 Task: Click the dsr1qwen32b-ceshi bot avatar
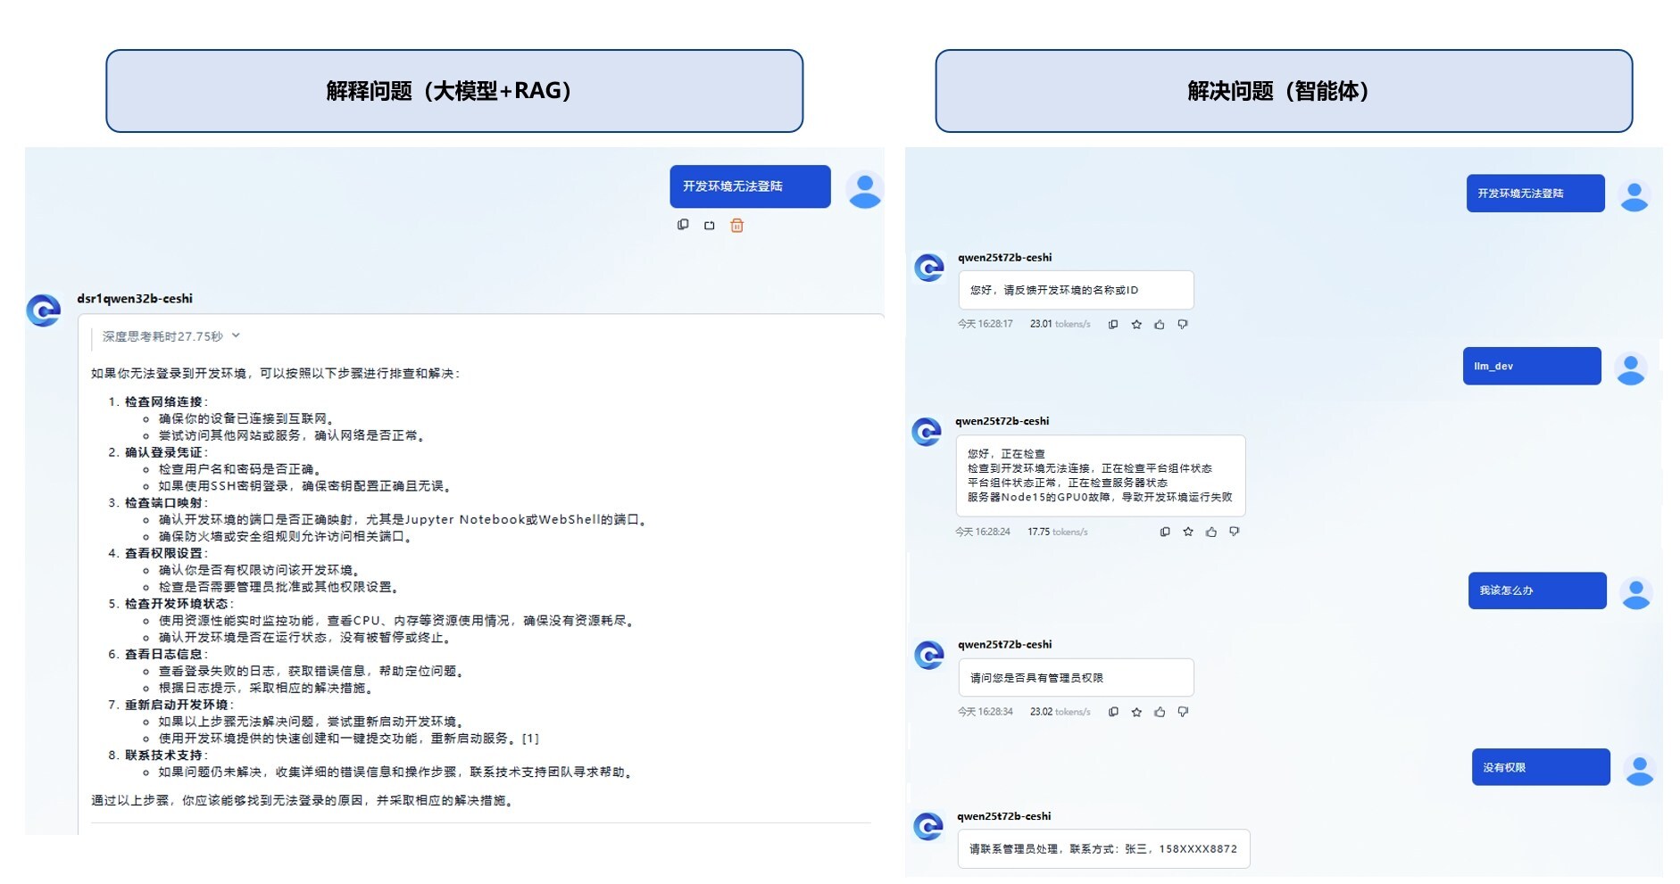pyautogui.click(x=44, y=310)
